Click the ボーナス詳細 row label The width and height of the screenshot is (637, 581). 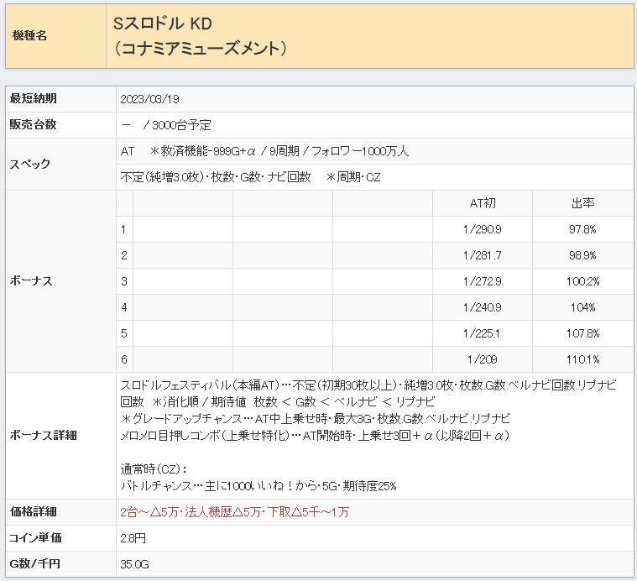(43, 436)
